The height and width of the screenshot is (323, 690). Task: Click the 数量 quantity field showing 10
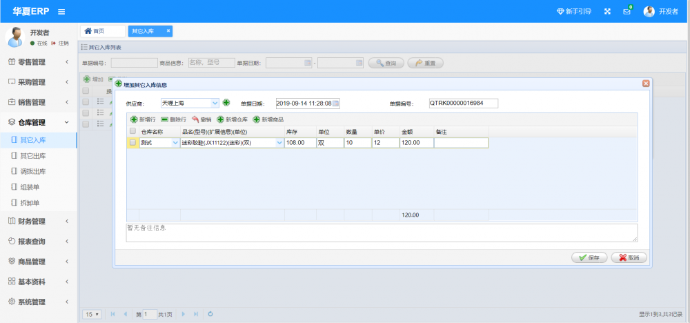tap(357, 143)
